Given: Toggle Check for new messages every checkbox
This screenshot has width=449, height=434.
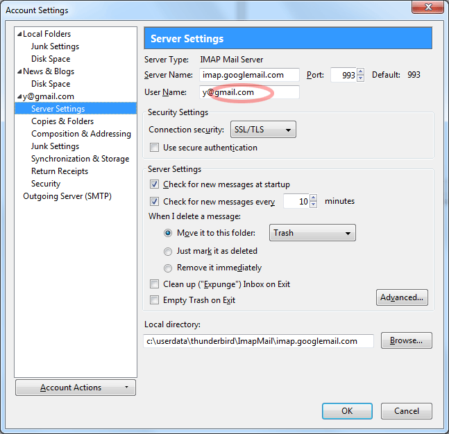Looking at the screenshot, I should [154, 202].
